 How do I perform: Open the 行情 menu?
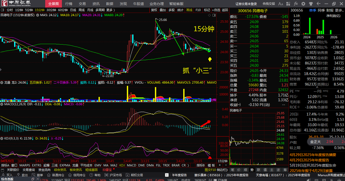pyautogui.click(x=69, y=4)
